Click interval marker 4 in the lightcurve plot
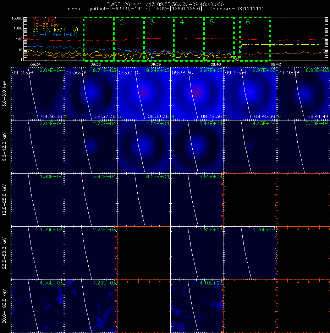This screenshot has height=333, width=330. (182, 22)
